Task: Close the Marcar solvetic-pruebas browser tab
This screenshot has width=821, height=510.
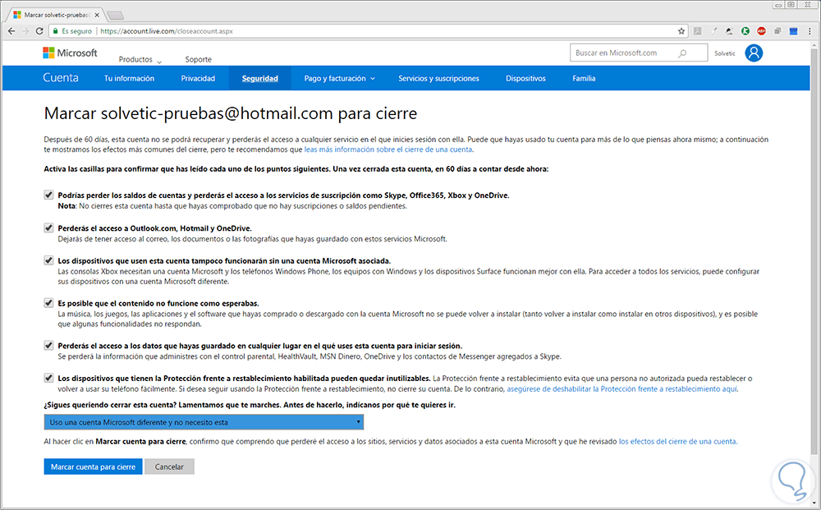Action: coord(97,15)
